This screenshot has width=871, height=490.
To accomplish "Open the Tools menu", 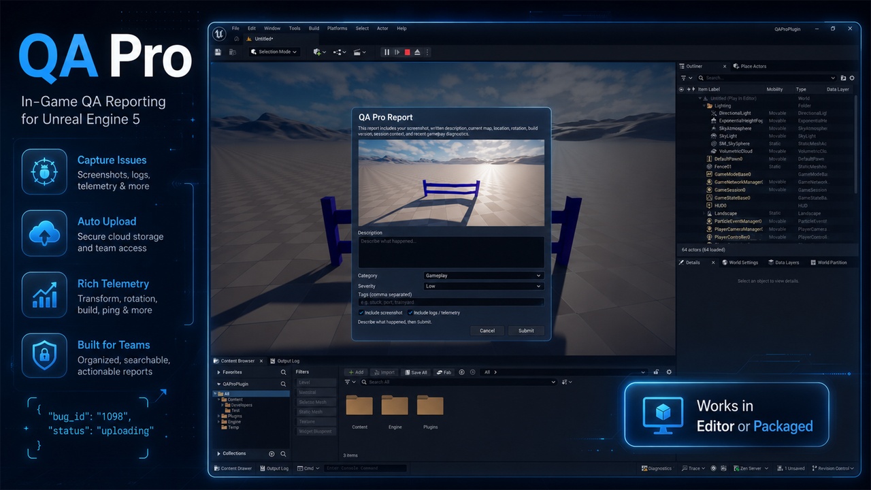I will [295, 29].
